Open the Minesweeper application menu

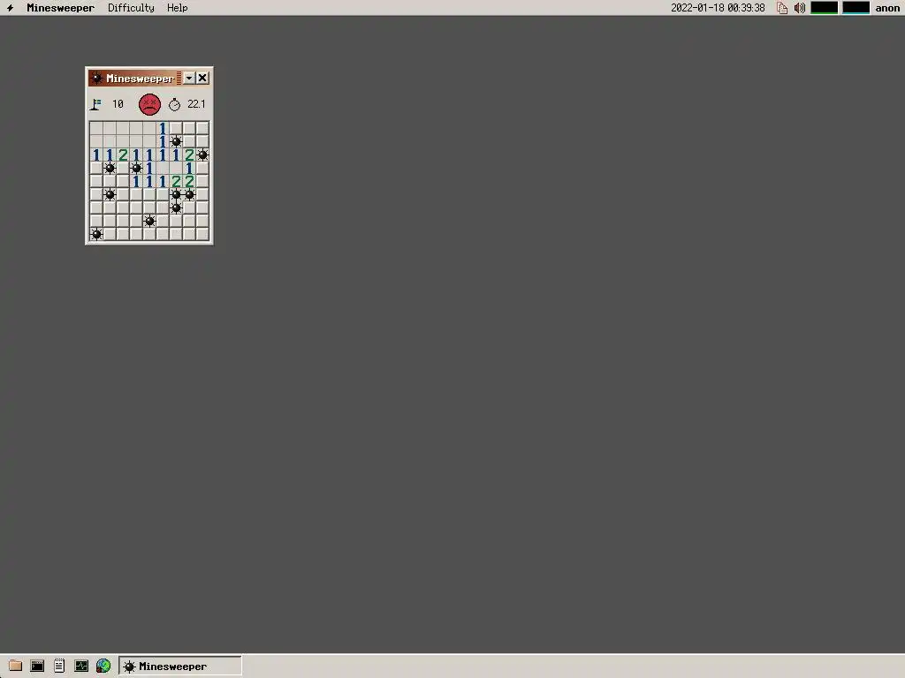pyautogui.click(x=60, y=7)
